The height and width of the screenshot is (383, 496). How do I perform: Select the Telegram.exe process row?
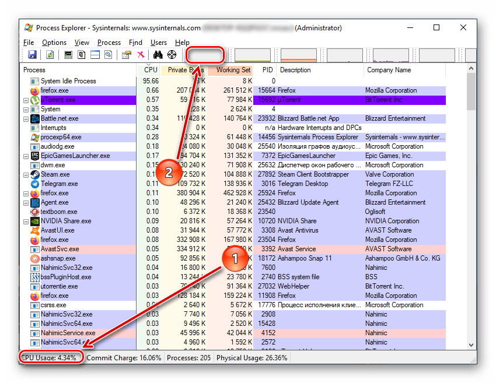[59, 184]
